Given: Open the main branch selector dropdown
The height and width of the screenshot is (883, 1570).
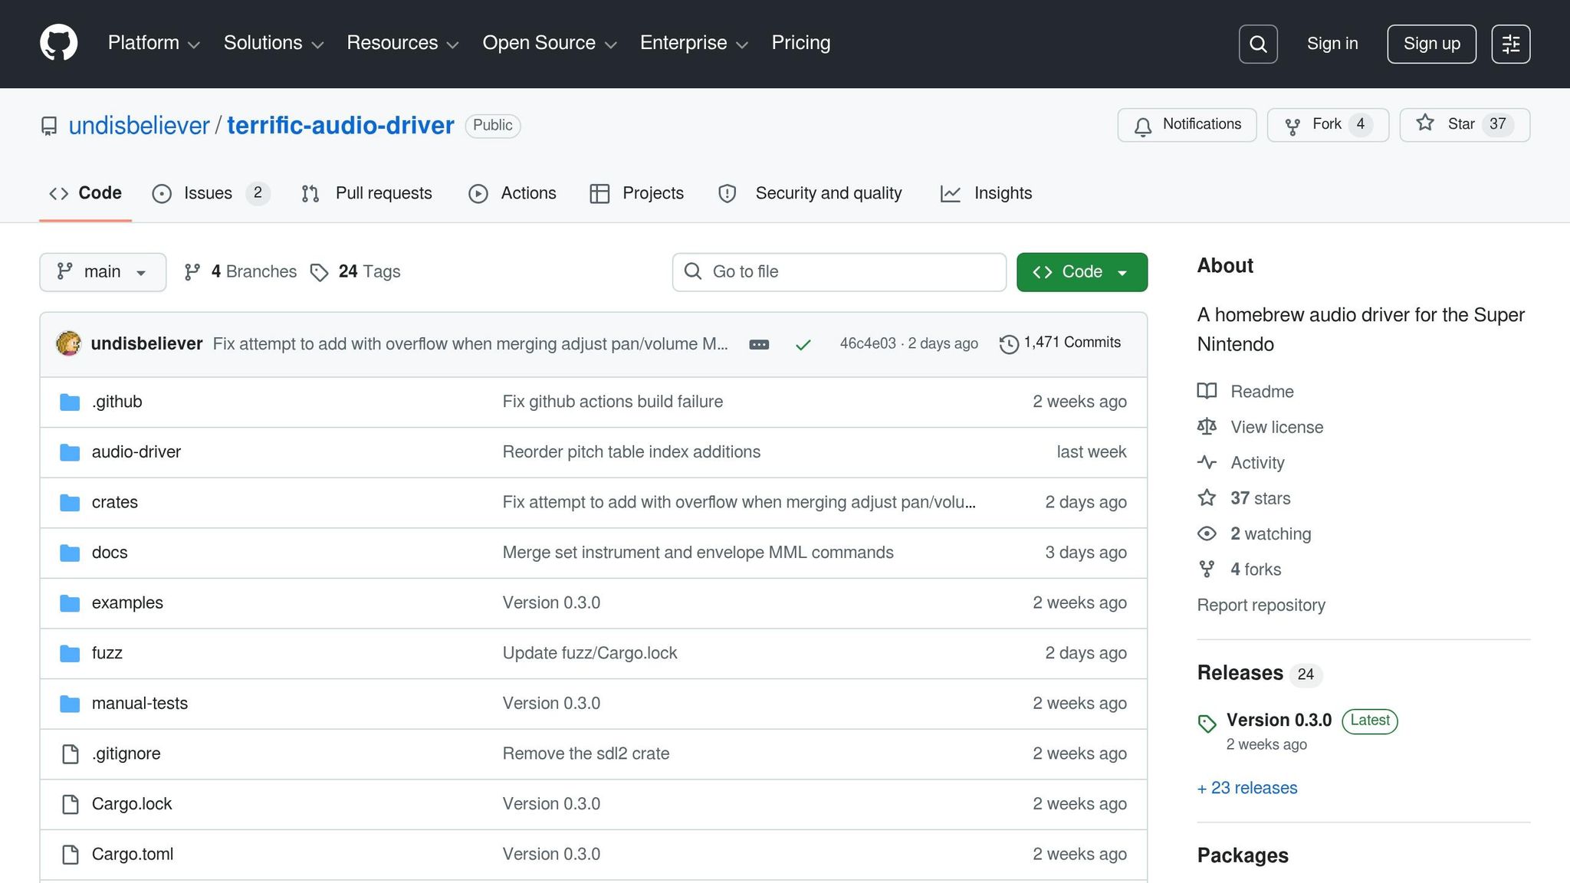Looking at the screenshot, I should pos(103,272).
